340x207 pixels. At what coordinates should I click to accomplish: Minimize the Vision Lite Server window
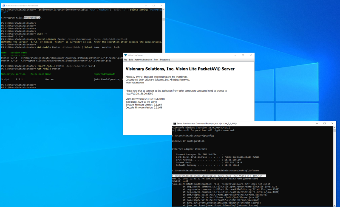coord(236,55)
